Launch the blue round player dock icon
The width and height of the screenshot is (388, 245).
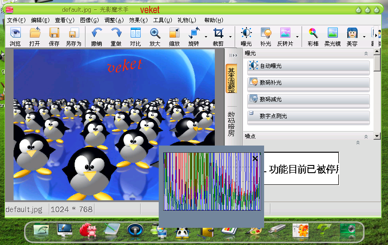click(x=135, y=230)
